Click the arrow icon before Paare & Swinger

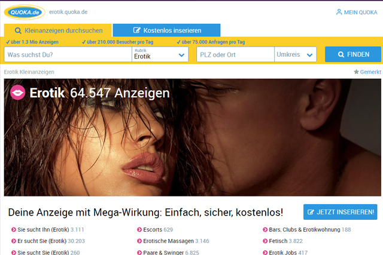(139, 253)
